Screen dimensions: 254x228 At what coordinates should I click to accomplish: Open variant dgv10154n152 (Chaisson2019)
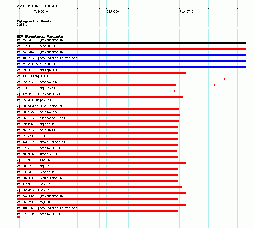[40, 106]
